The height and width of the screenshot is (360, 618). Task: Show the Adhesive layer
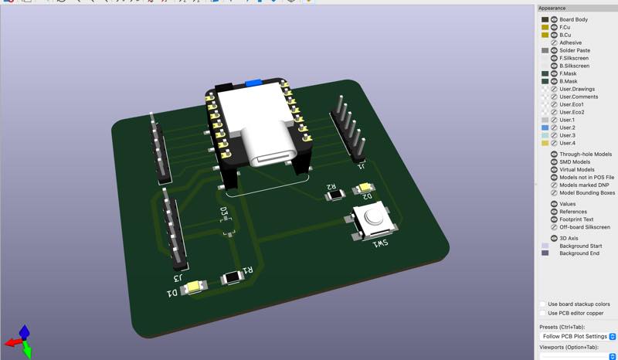(x=554, y=42)
